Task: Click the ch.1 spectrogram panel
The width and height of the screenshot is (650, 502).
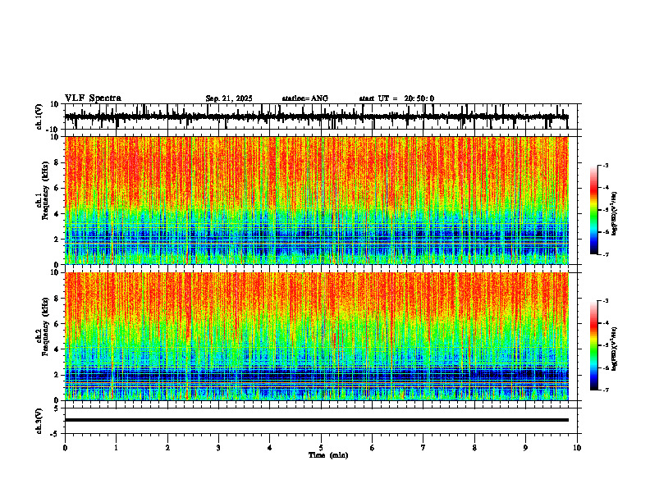Action: 317,200
